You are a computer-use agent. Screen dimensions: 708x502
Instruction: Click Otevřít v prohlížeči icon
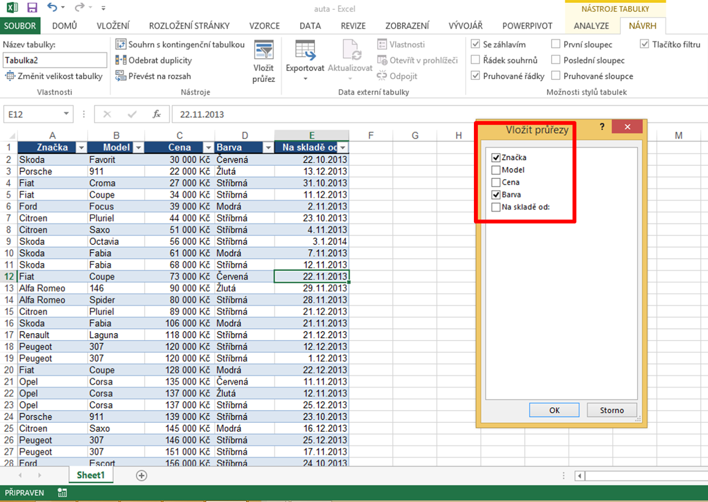click(382, 60)
